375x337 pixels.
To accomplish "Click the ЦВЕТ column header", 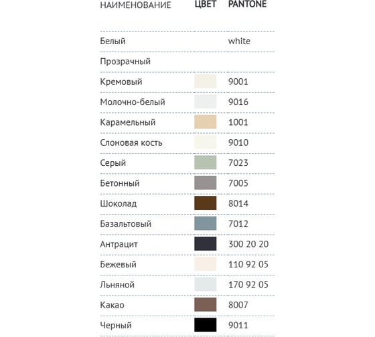I will [x=206, y=4].
